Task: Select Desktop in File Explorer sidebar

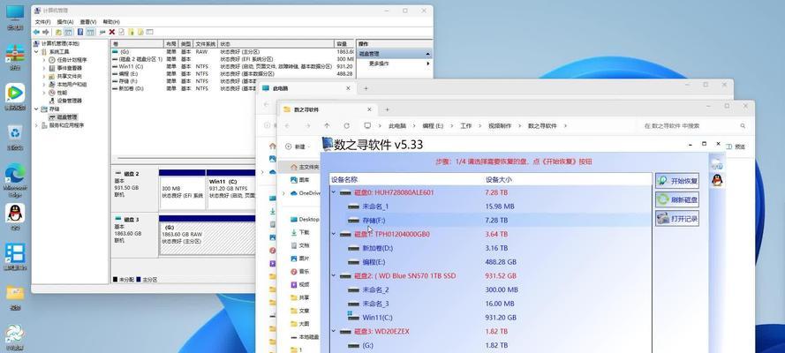Action: click(x=305, y=219)
